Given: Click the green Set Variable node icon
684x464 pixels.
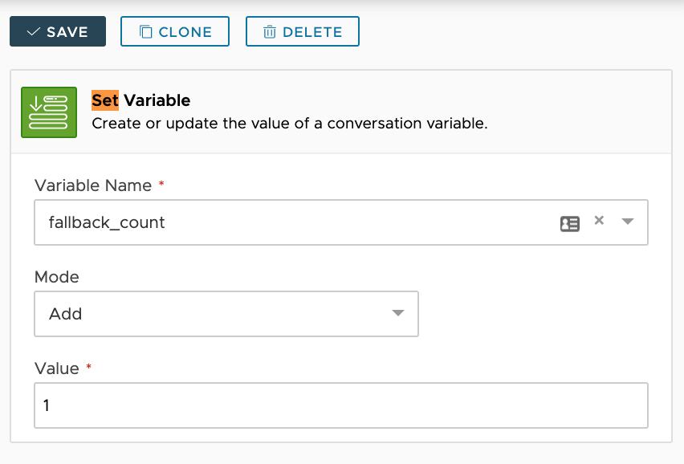Looking at the screenshot, I should pos(48,112).
